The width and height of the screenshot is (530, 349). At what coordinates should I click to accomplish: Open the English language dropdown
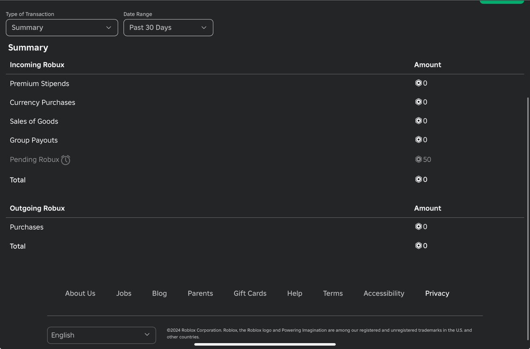coord(101,335)
